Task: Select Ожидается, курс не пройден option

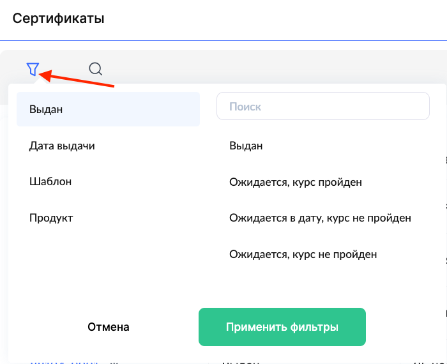Action: [x=303, y=254]
